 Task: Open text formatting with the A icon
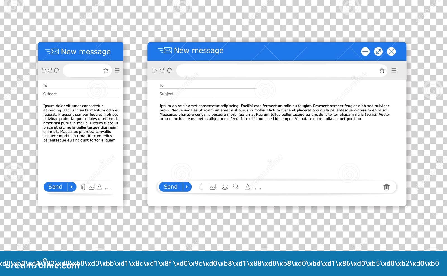tap(248, 187)
